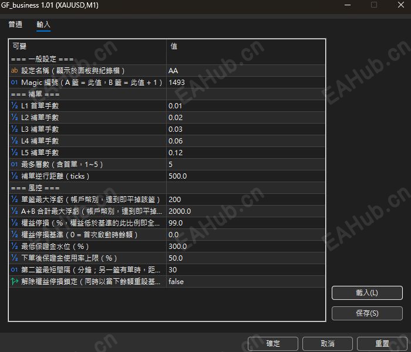Click the 保存(S) button
Image resolution: width=411 pixels, height=352 pixels.
point(367,313)
